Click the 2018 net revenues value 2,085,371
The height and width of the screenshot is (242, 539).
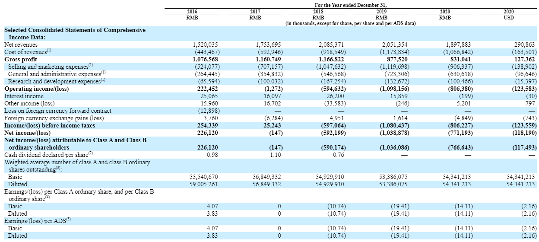(x=332, y=45)
